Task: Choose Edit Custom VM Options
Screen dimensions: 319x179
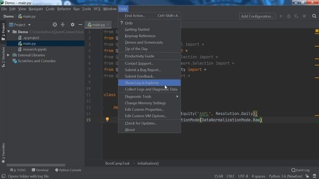Action: pyautogui.click(x=150, y=116)
